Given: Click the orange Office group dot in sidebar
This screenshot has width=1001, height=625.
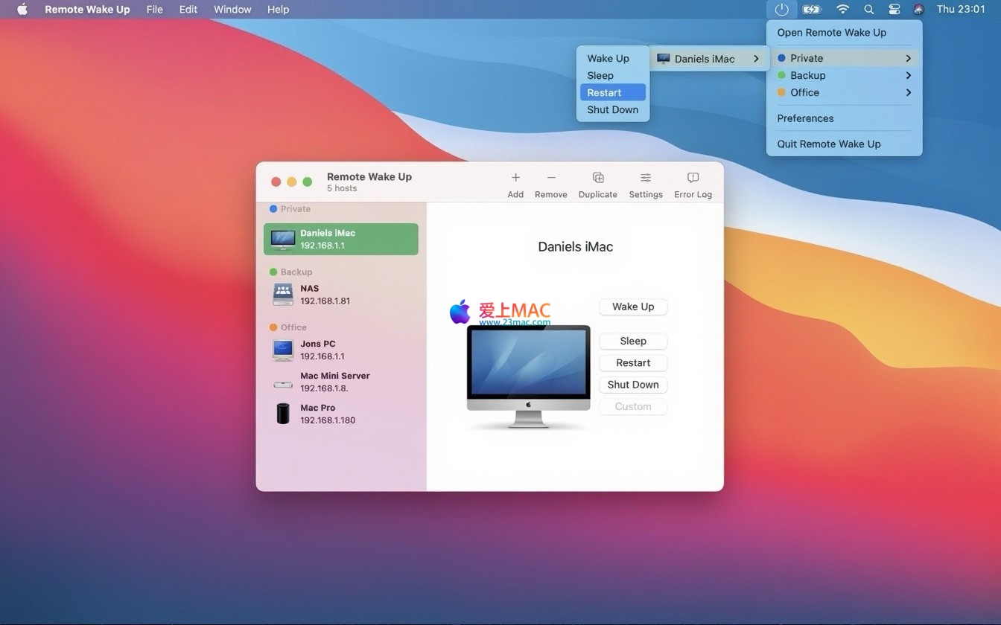Looking at the screenshot, I should coord(273,327).
